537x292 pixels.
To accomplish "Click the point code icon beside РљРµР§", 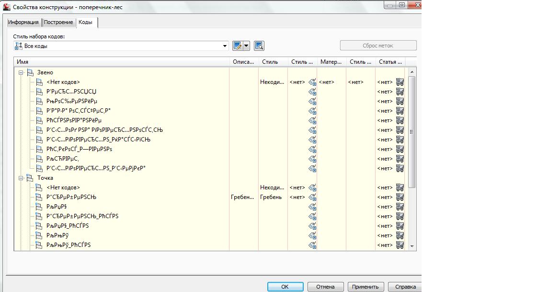I will pyautogui.click(x=39, y=207).
